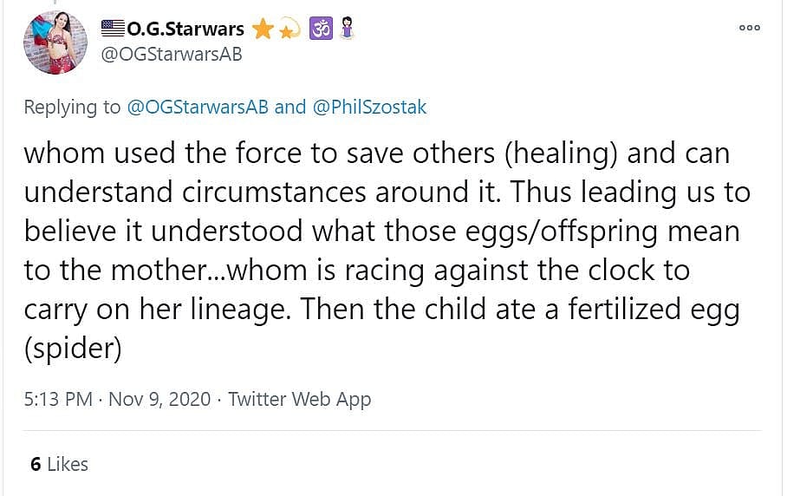
Task: Click the bold number 6 like count
Action: pyautogui.click(x=36, y=464)
